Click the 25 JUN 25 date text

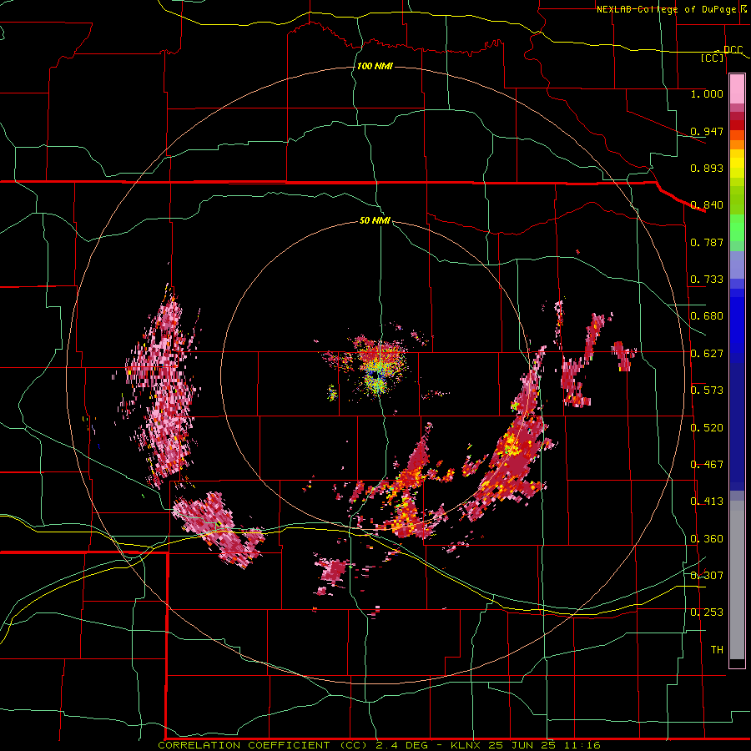click(x=522, y=745)
